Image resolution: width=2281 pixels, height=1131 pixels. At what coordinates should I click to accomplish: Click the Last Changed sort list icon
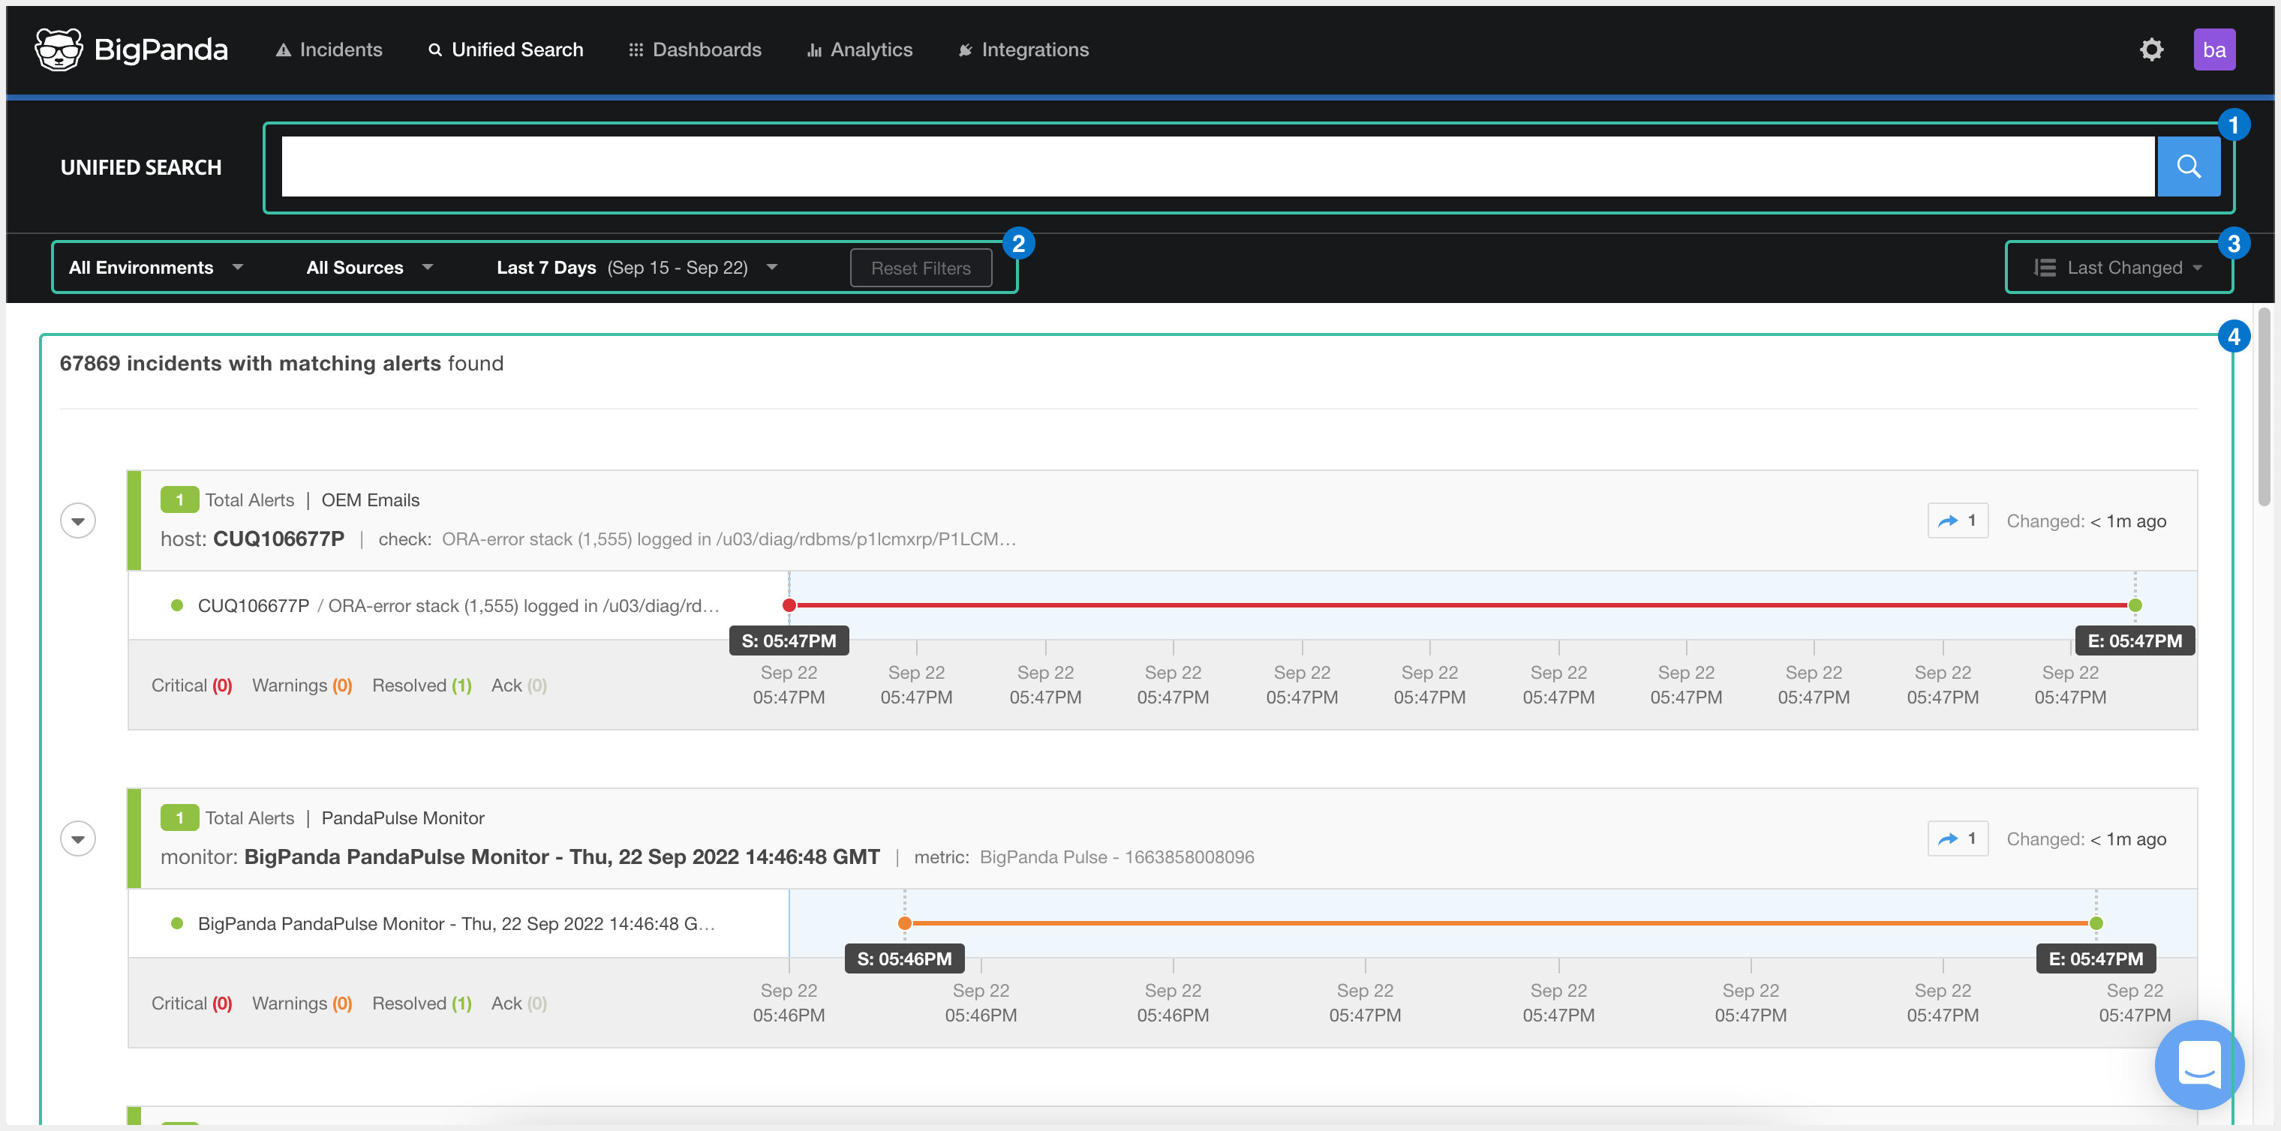tap(2045, 267)
